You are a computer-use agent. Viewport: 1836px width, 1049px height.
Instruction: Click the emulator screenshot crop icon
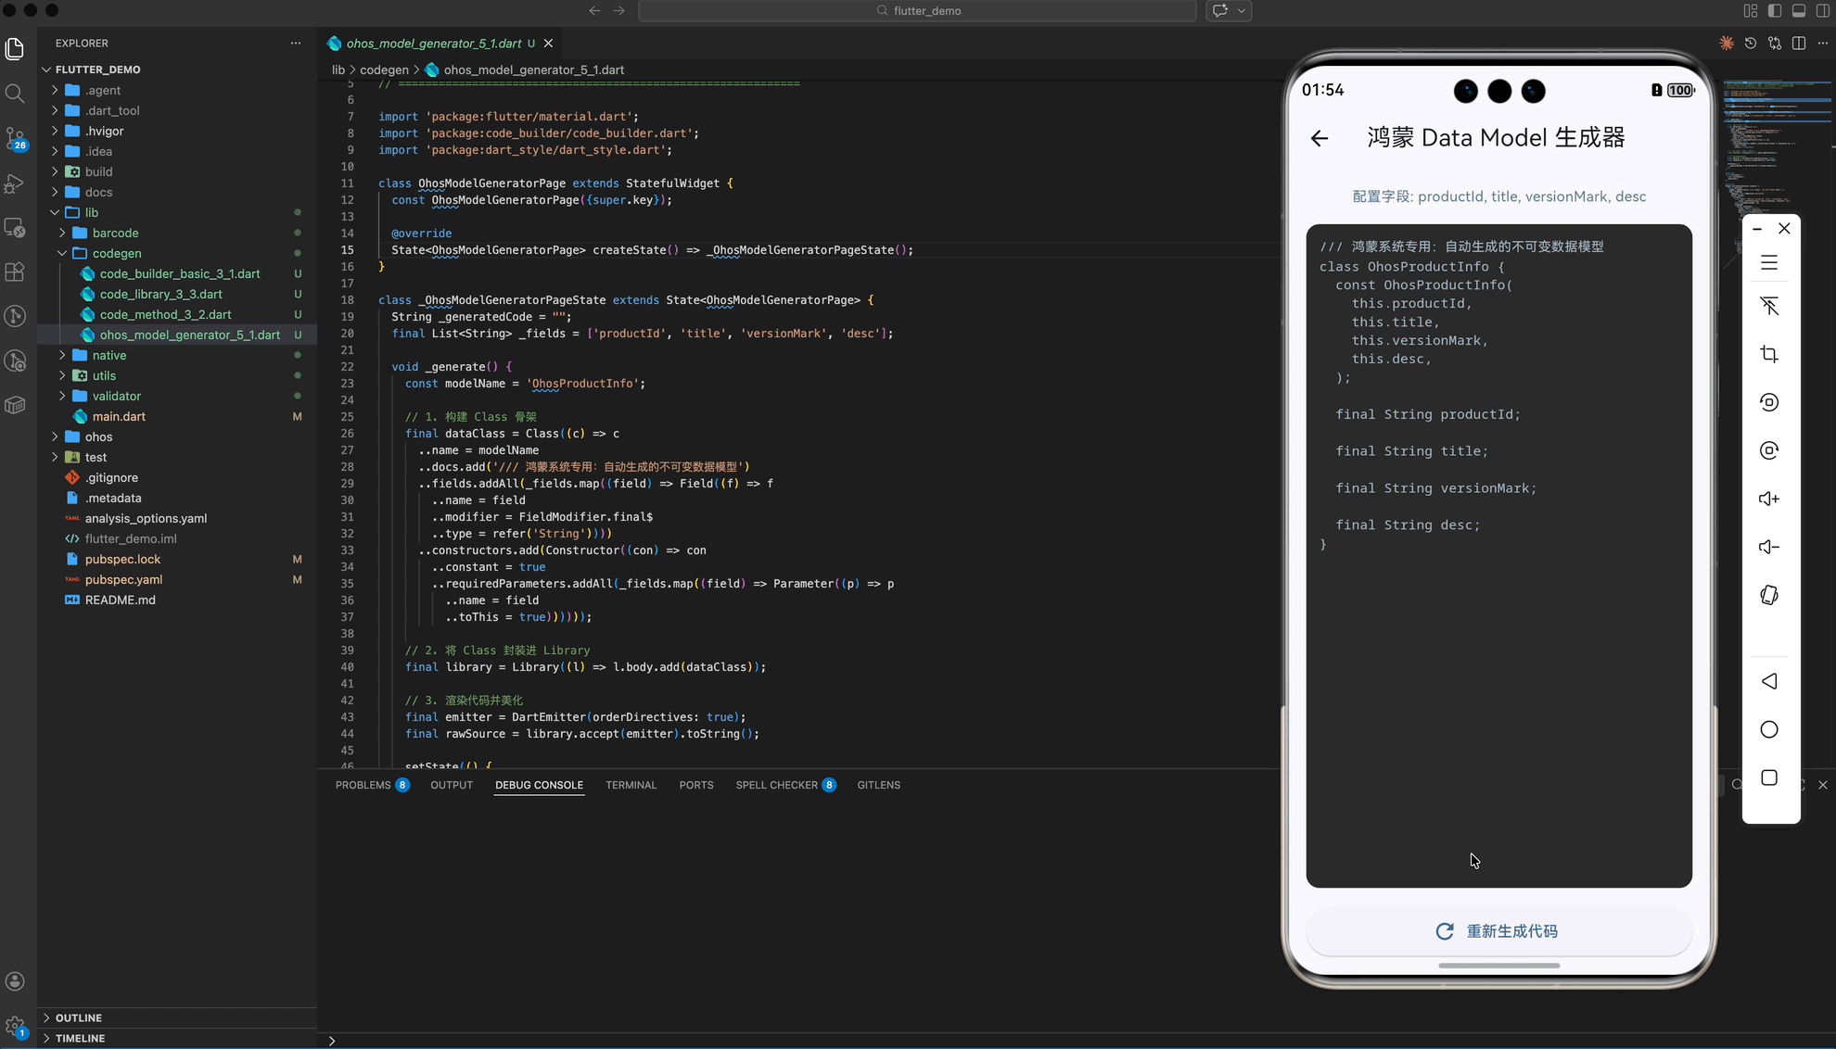[x=1768, y=354]
